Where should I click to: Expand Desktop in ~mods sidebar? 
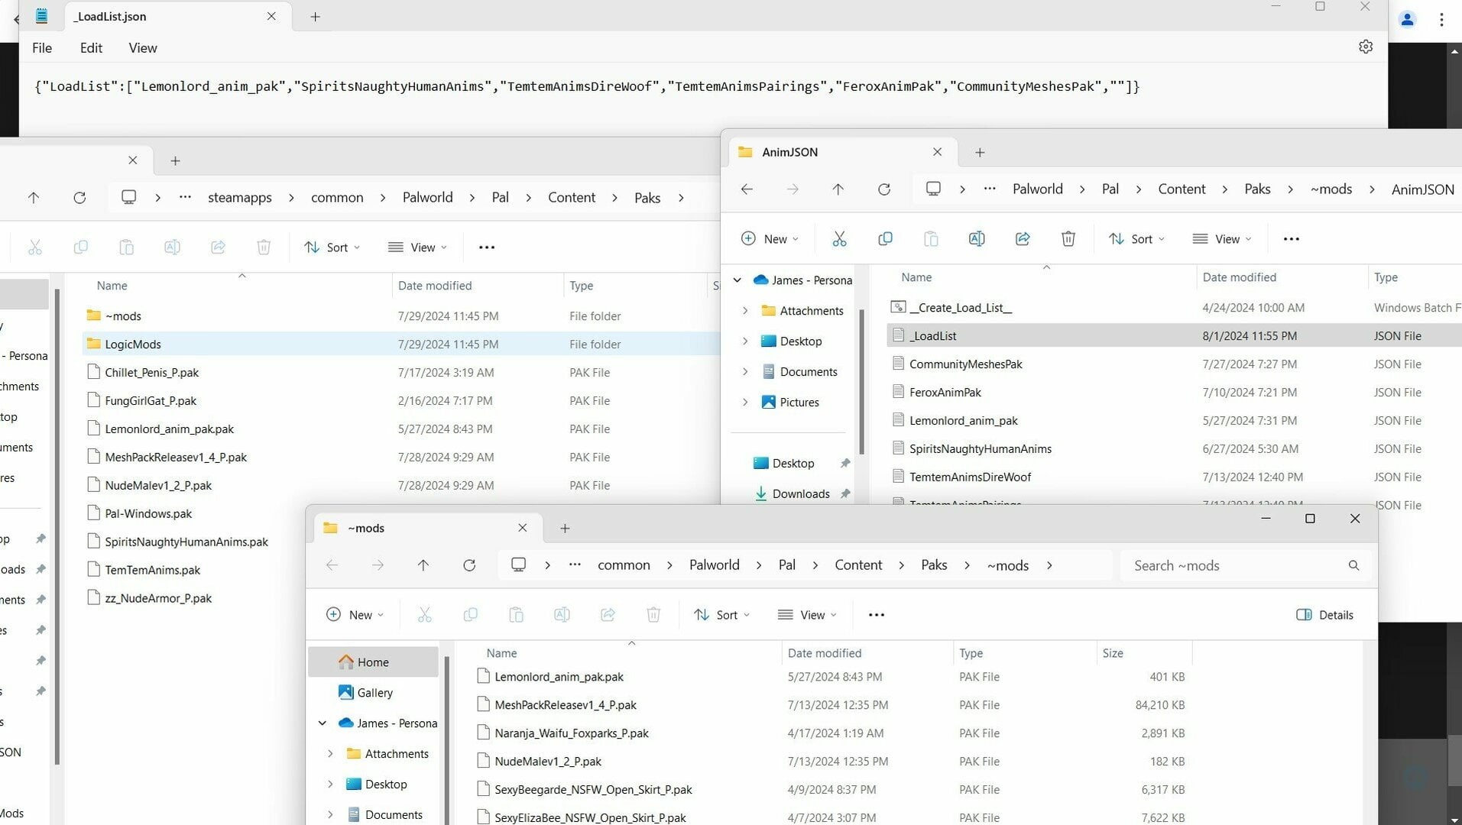[x=330, y=785]
